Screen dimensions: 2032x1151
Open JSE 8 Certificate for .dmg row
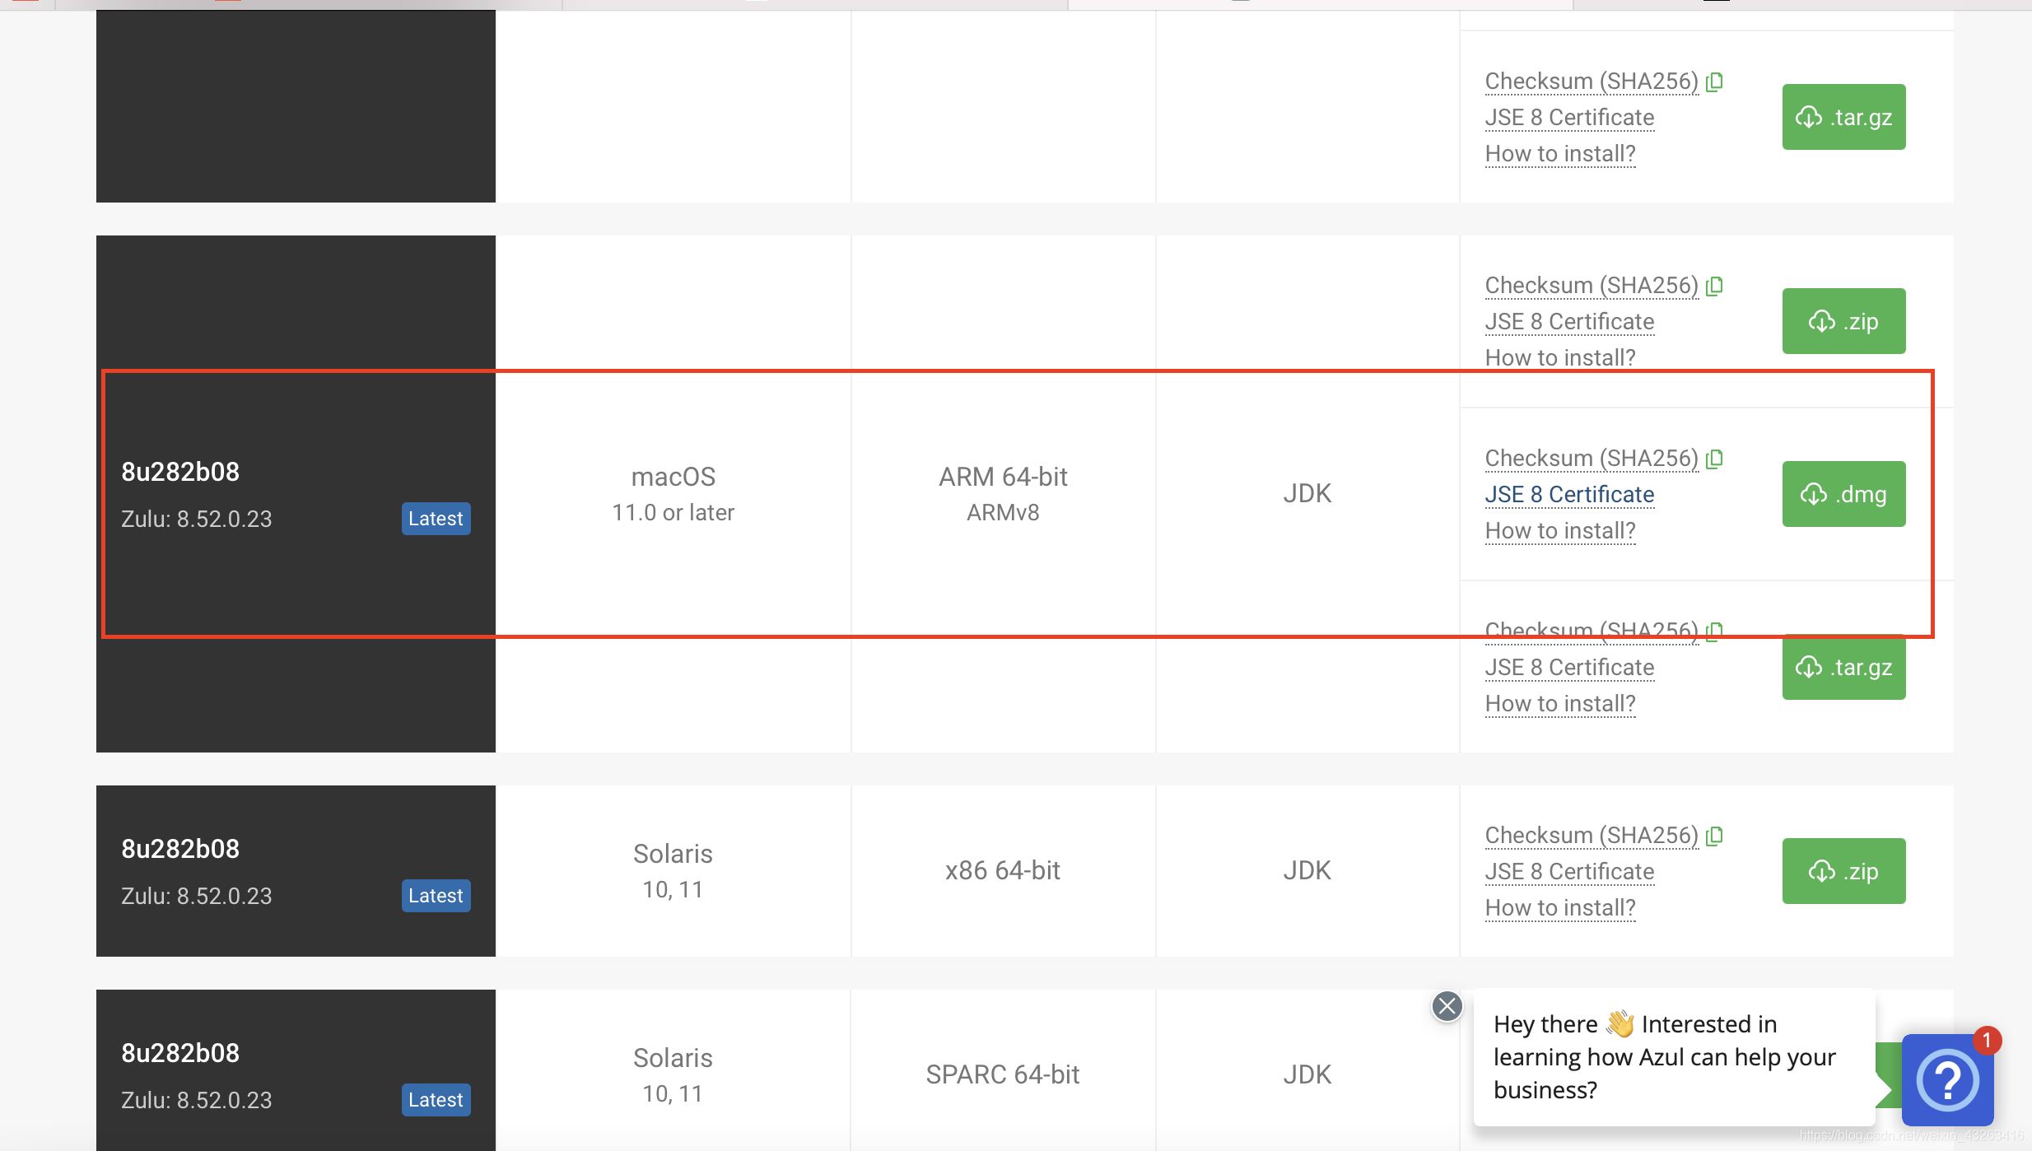click(x=1569, y=494)
